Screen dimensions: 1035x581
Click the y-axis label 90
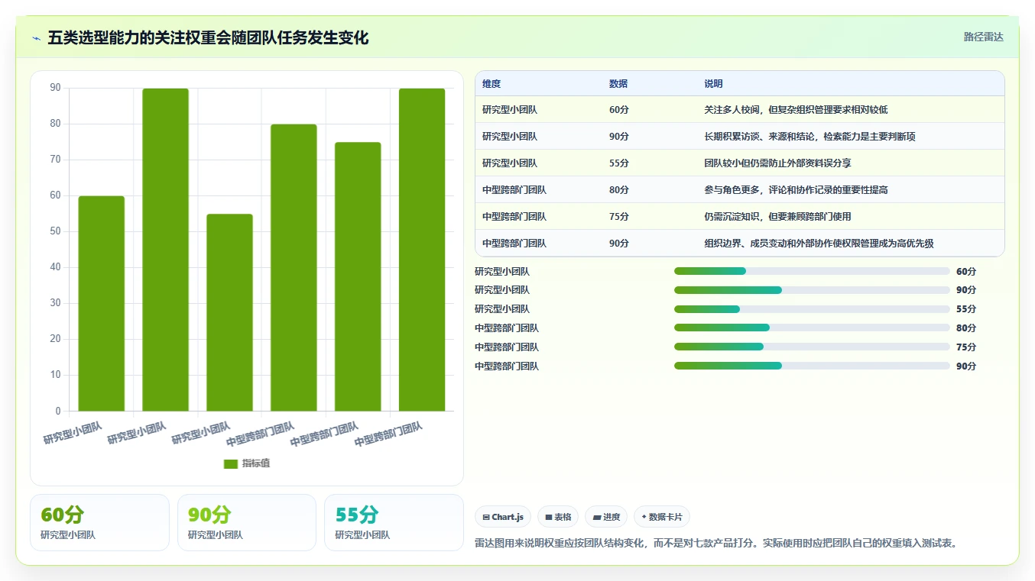click(x=55, y=88)
